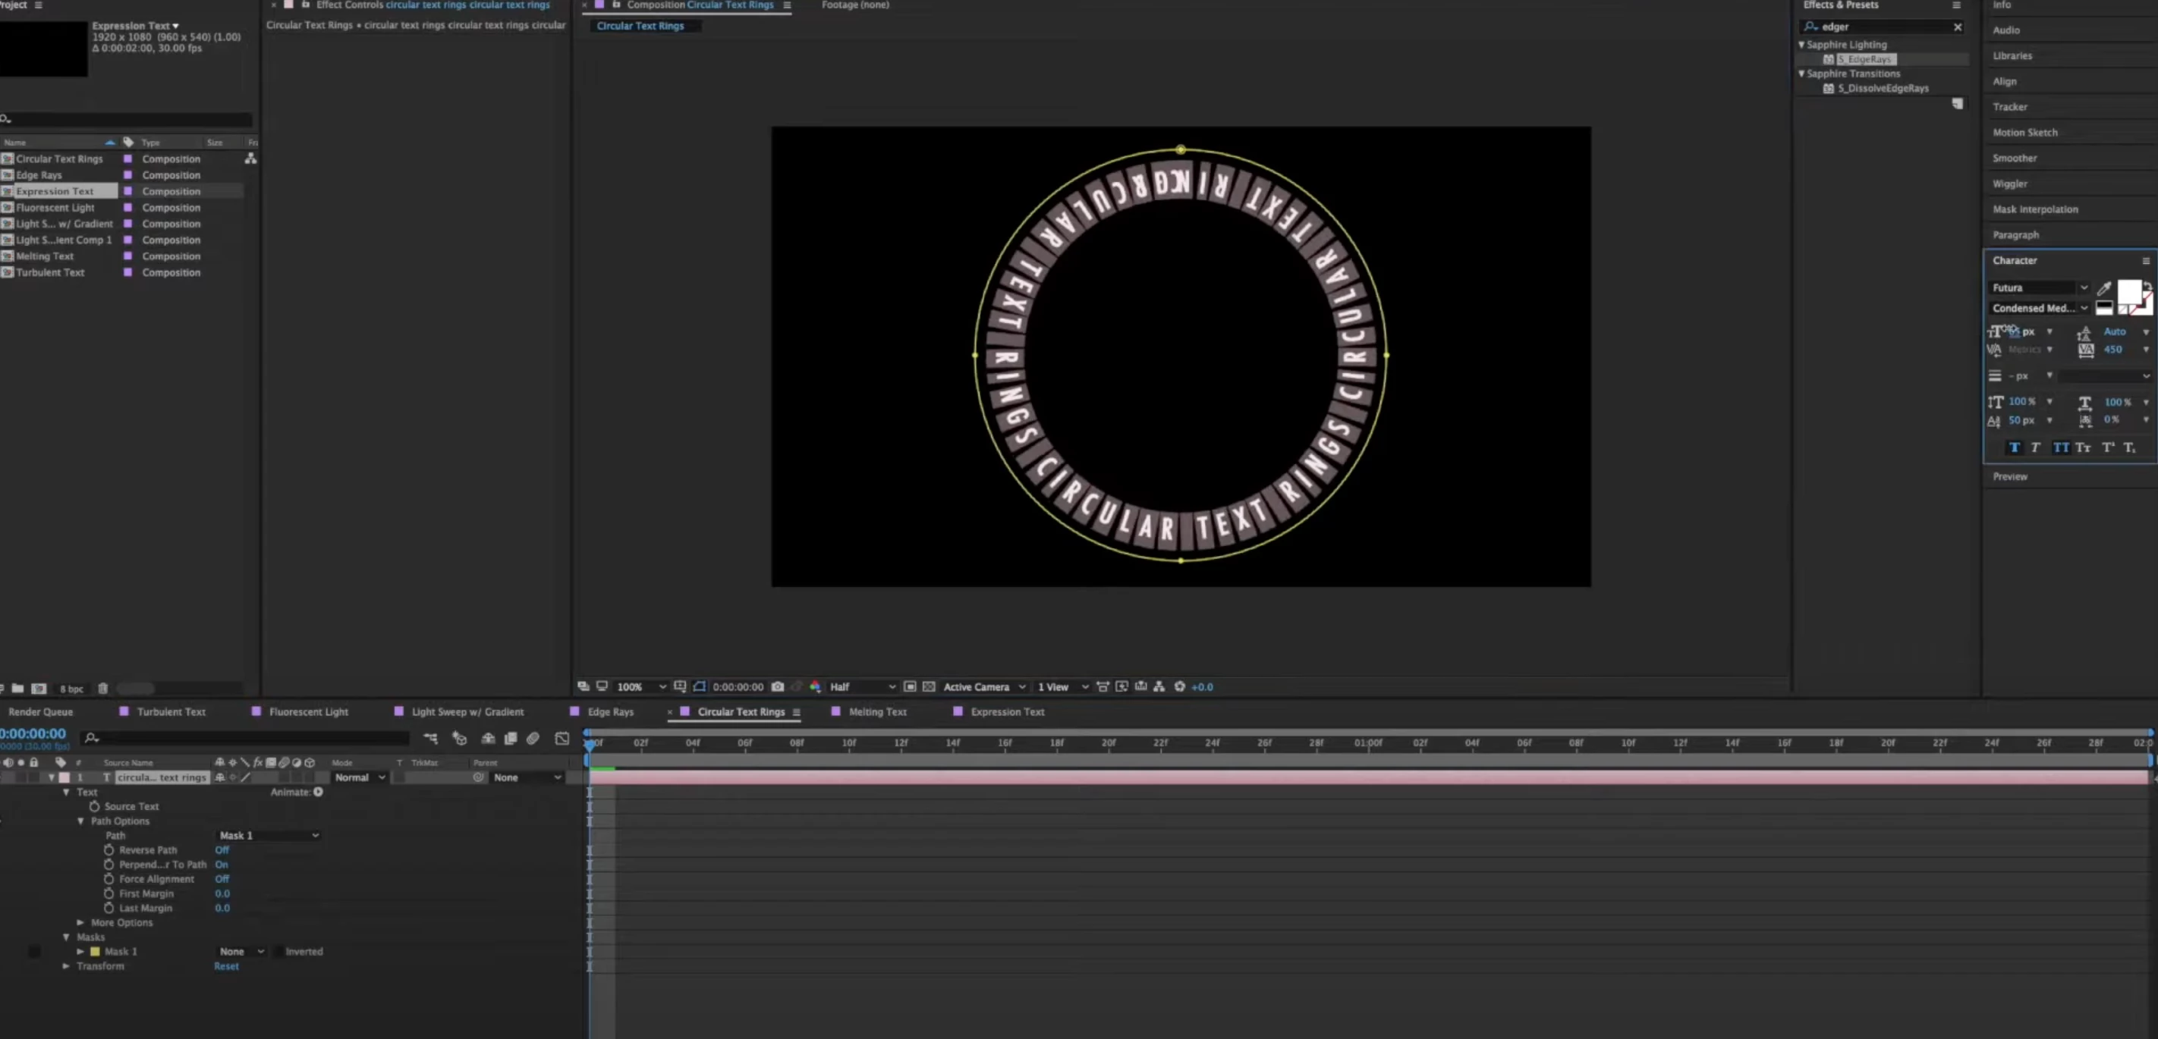Viewport: 2158px width, 1039px height.
Task: Click Reset next to Transform
Action: point(226,966)
